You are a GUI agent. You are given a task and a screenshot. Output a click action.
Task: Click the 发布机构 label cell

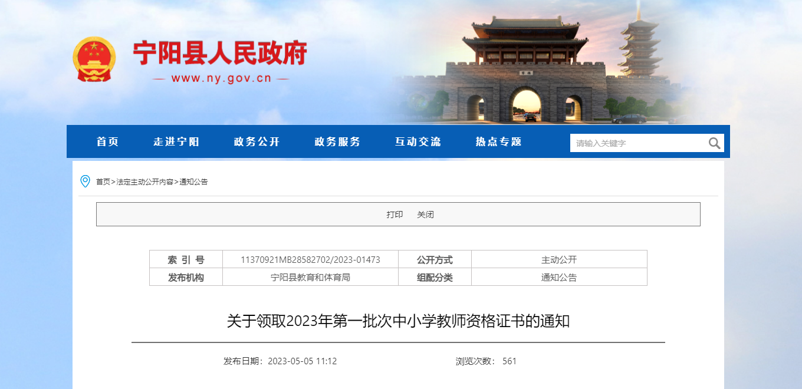point(186,277)
